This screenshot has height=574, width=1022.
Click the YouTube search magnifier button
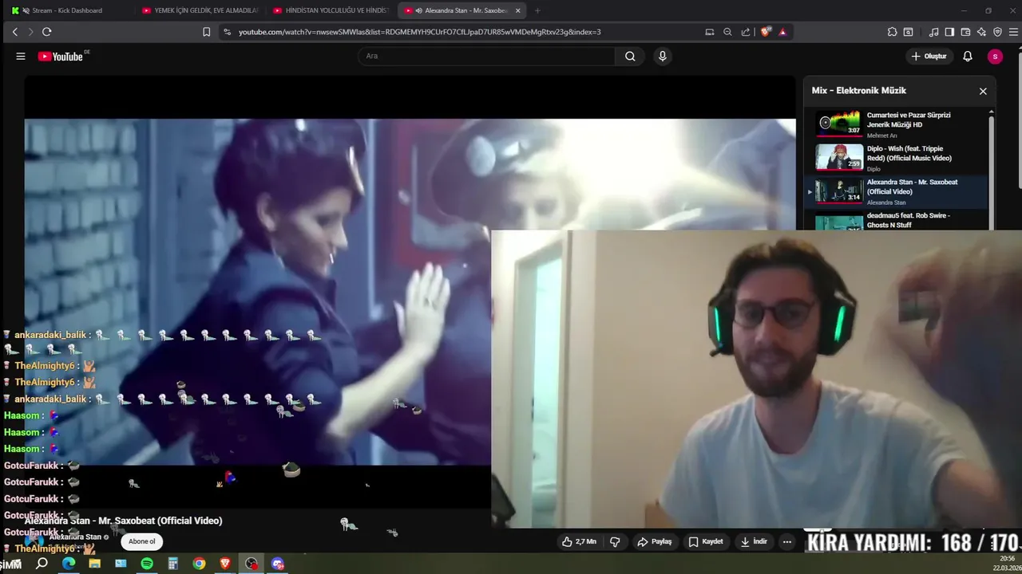pos(630,57)
